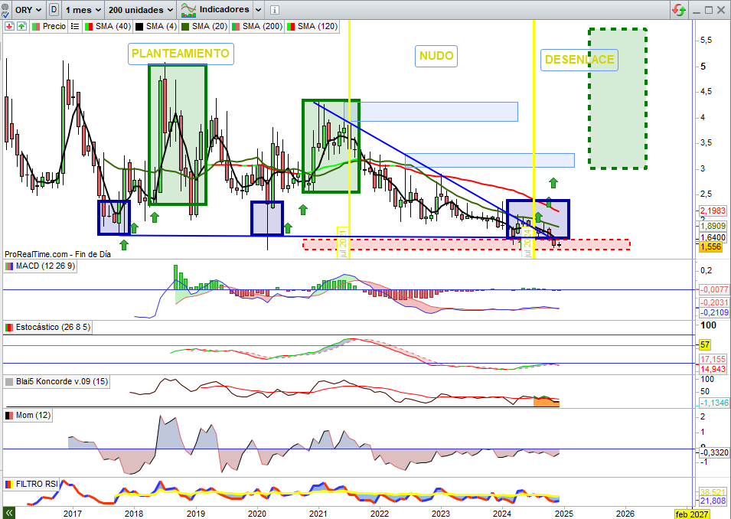Select the NUDO text annotation

click(436, 56)
